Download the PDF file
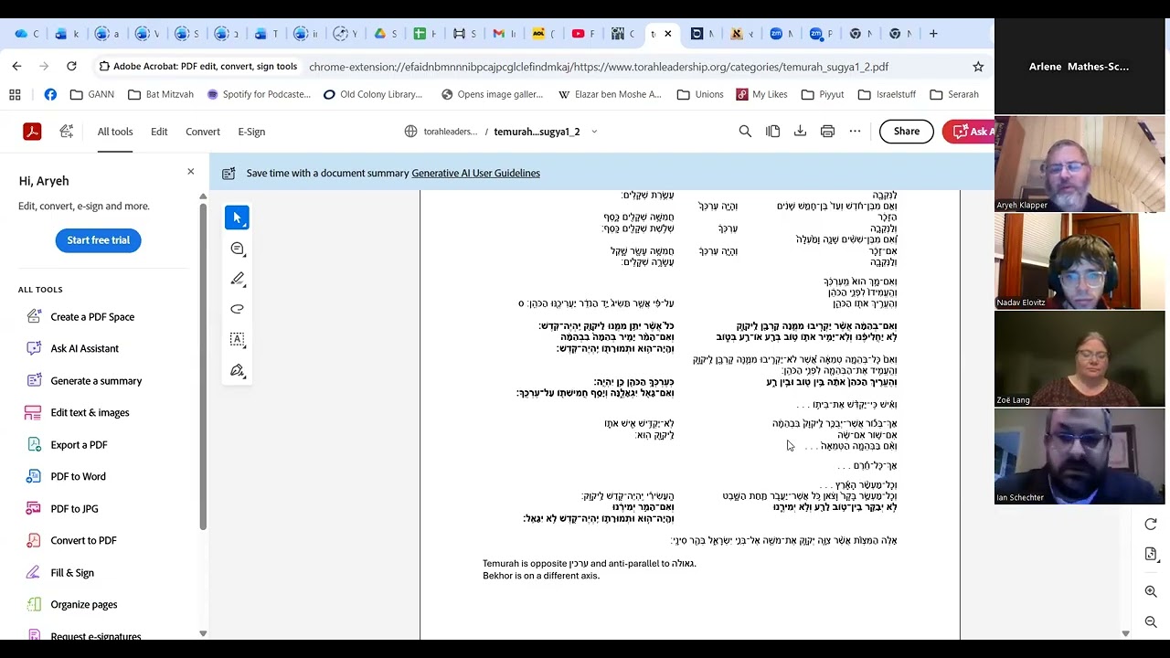The width and height of the screenshot is (1170, 658). (800, 132)
